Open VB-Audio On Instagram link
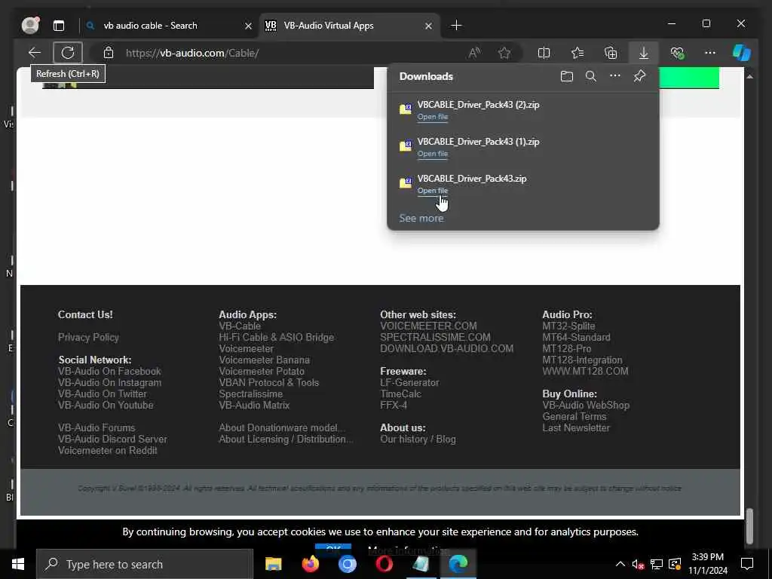The image size is (772, 579). pos(109,382)
